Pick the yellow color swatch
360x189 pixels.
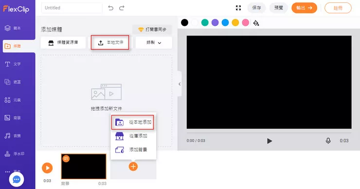click(235, 22)
